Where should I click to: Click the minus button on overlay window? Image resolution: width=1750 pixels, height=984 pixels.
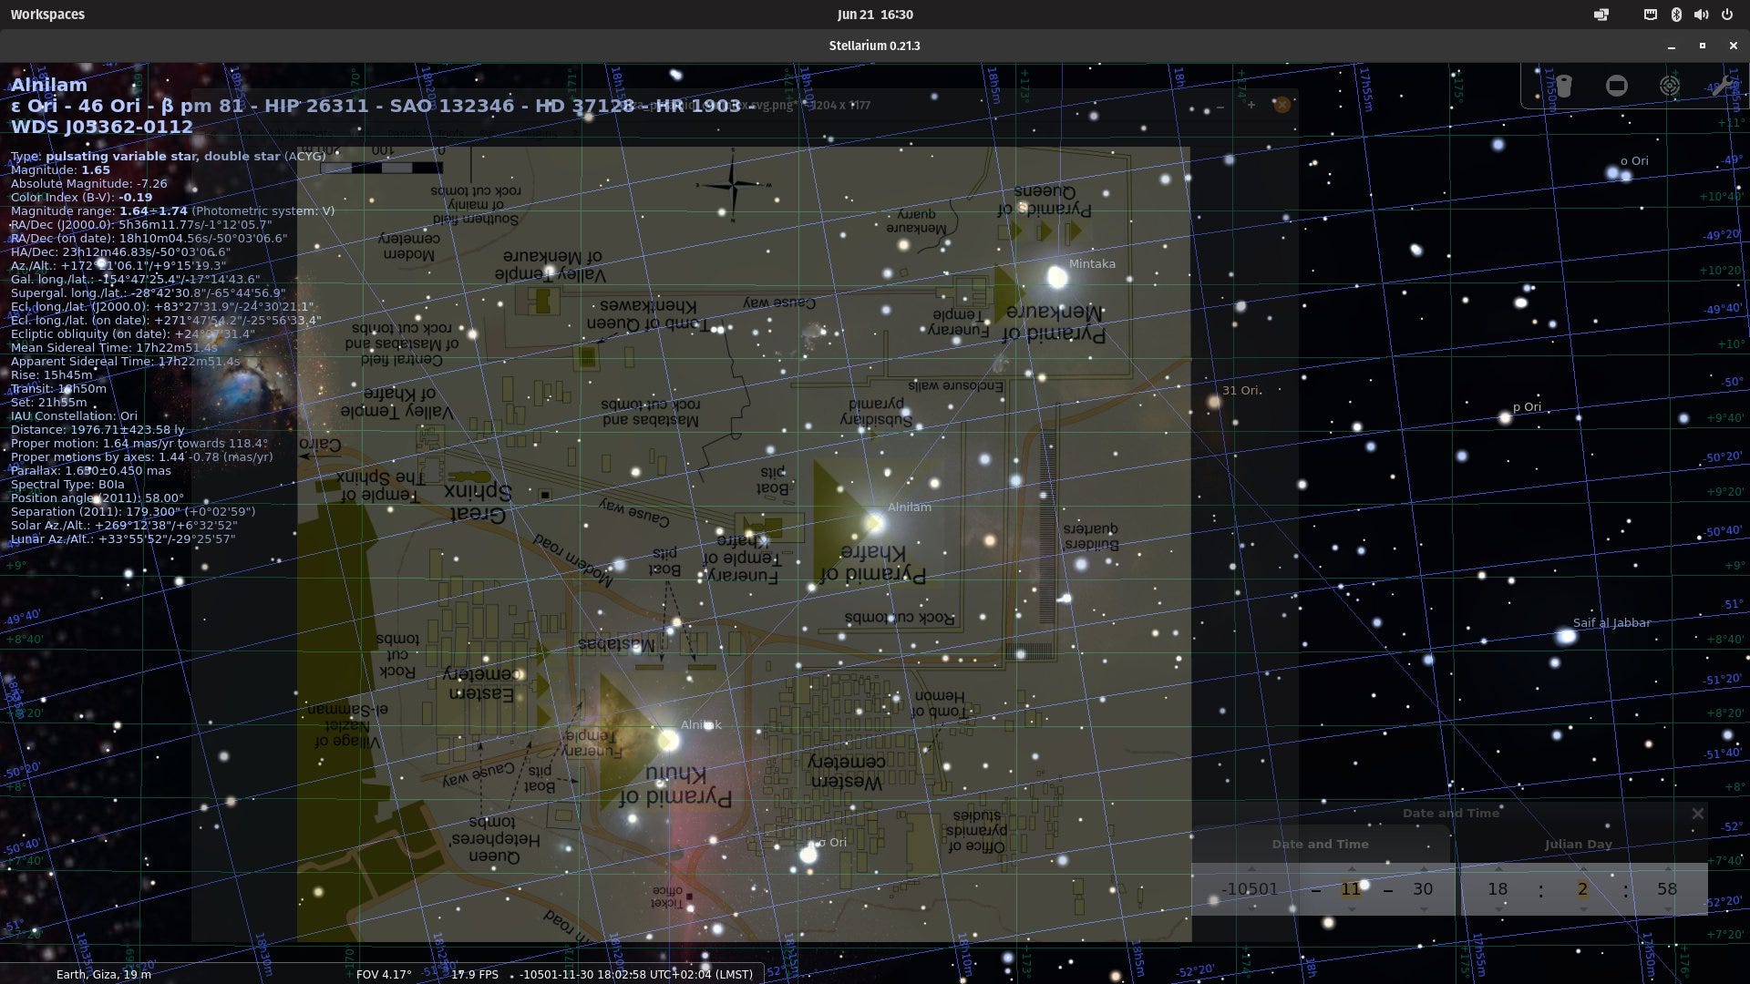pyautogui.click(x=1220, y=106)
